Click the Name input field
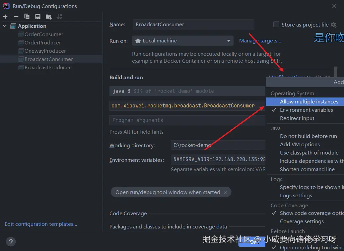Image resolution: width=344 pixels, height=251 pixels. (x=193, y=25)
